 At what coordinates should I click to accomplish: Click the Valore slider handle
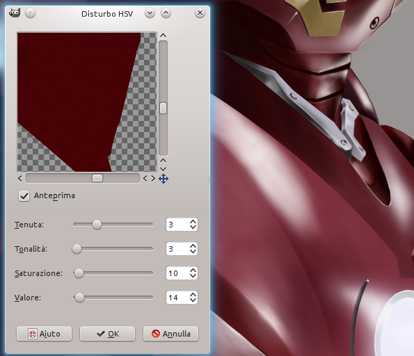point(79,298)
